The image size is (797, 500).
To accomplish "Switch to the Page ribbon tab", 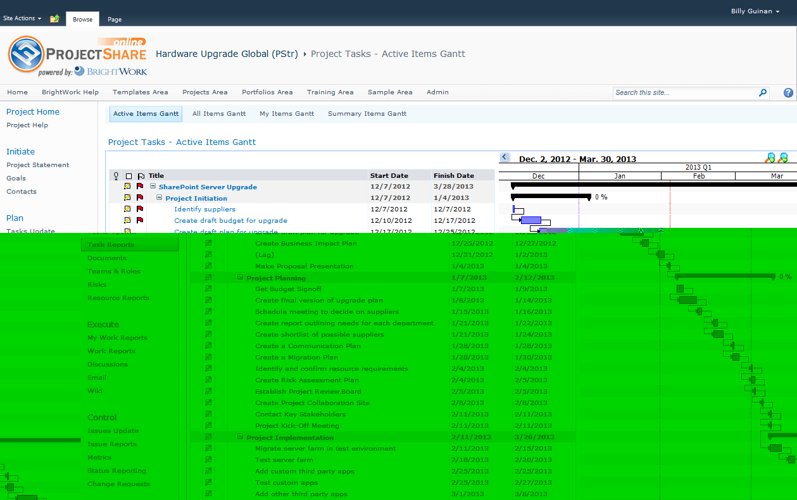I will click(115, 20).
